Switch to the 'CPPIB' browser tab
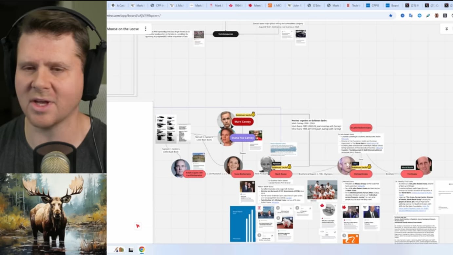The image size is (453, 255). click(373, 6)
